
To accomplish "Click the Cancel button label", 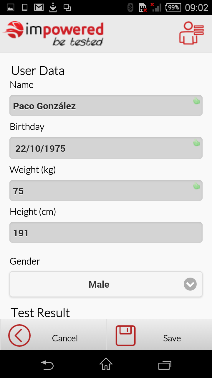I will click(x=65, y=338).
